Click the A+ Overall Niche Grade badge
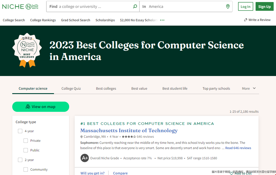276x175 pixels. point(85,158)
